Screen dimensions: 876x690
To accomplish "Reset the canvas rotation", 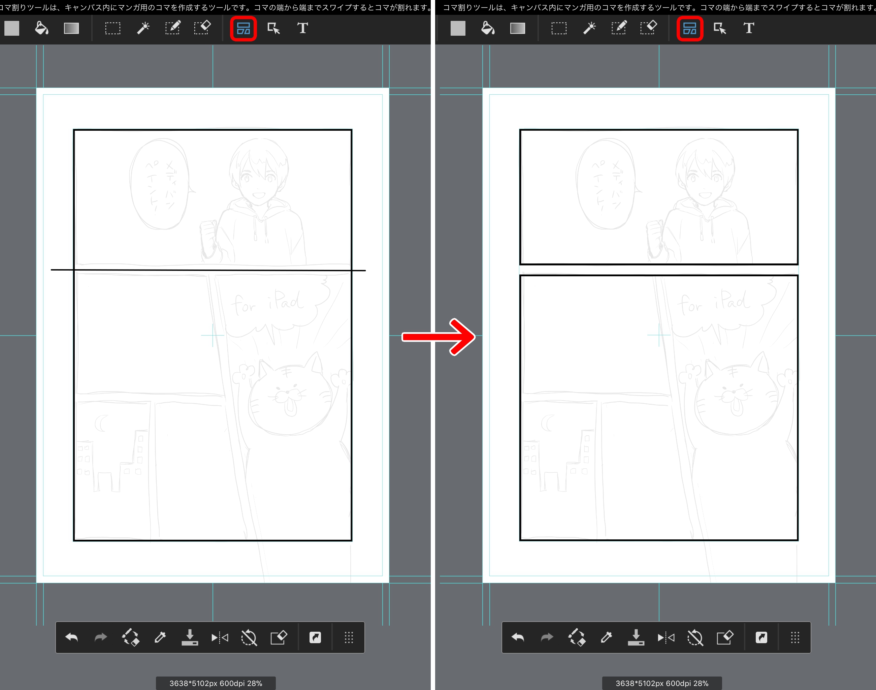I will click(x=250, y=637).
